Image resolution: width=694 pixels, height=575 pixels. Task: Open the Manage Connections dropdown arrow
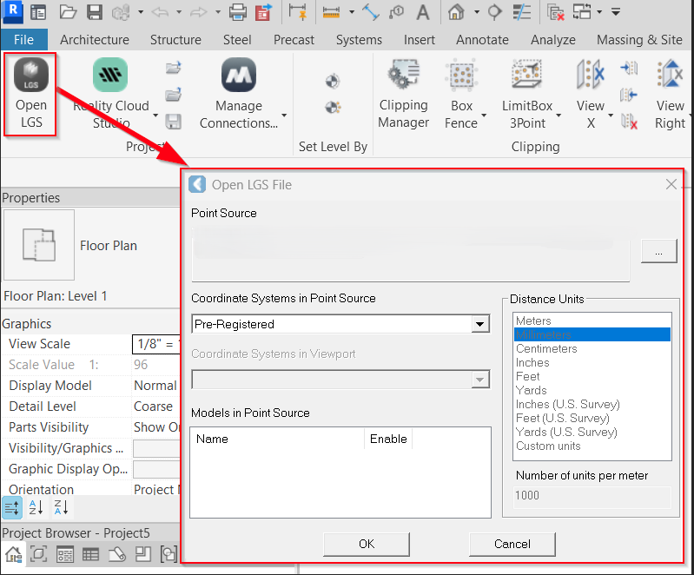[284, 116]
